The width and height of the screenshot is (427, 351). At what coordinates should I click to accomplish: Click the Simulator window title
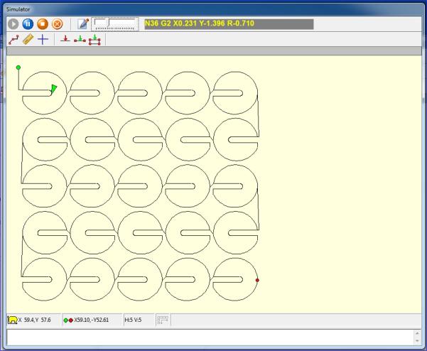click(18, 9)
